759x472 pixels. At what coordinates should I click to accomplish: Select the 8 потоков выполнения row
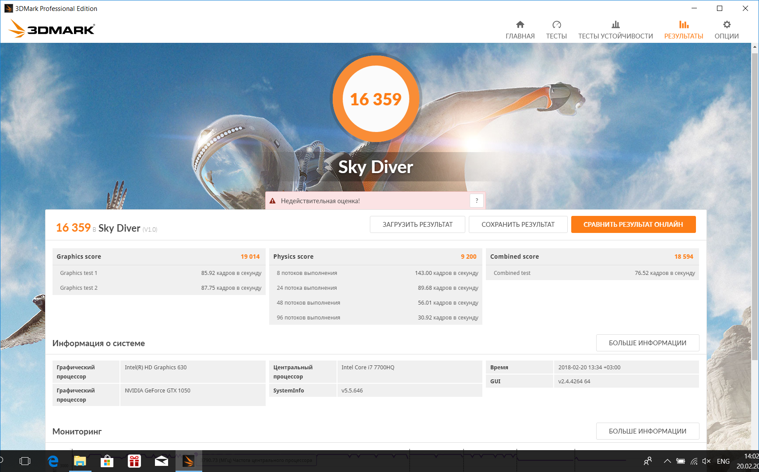coord(376,273)
